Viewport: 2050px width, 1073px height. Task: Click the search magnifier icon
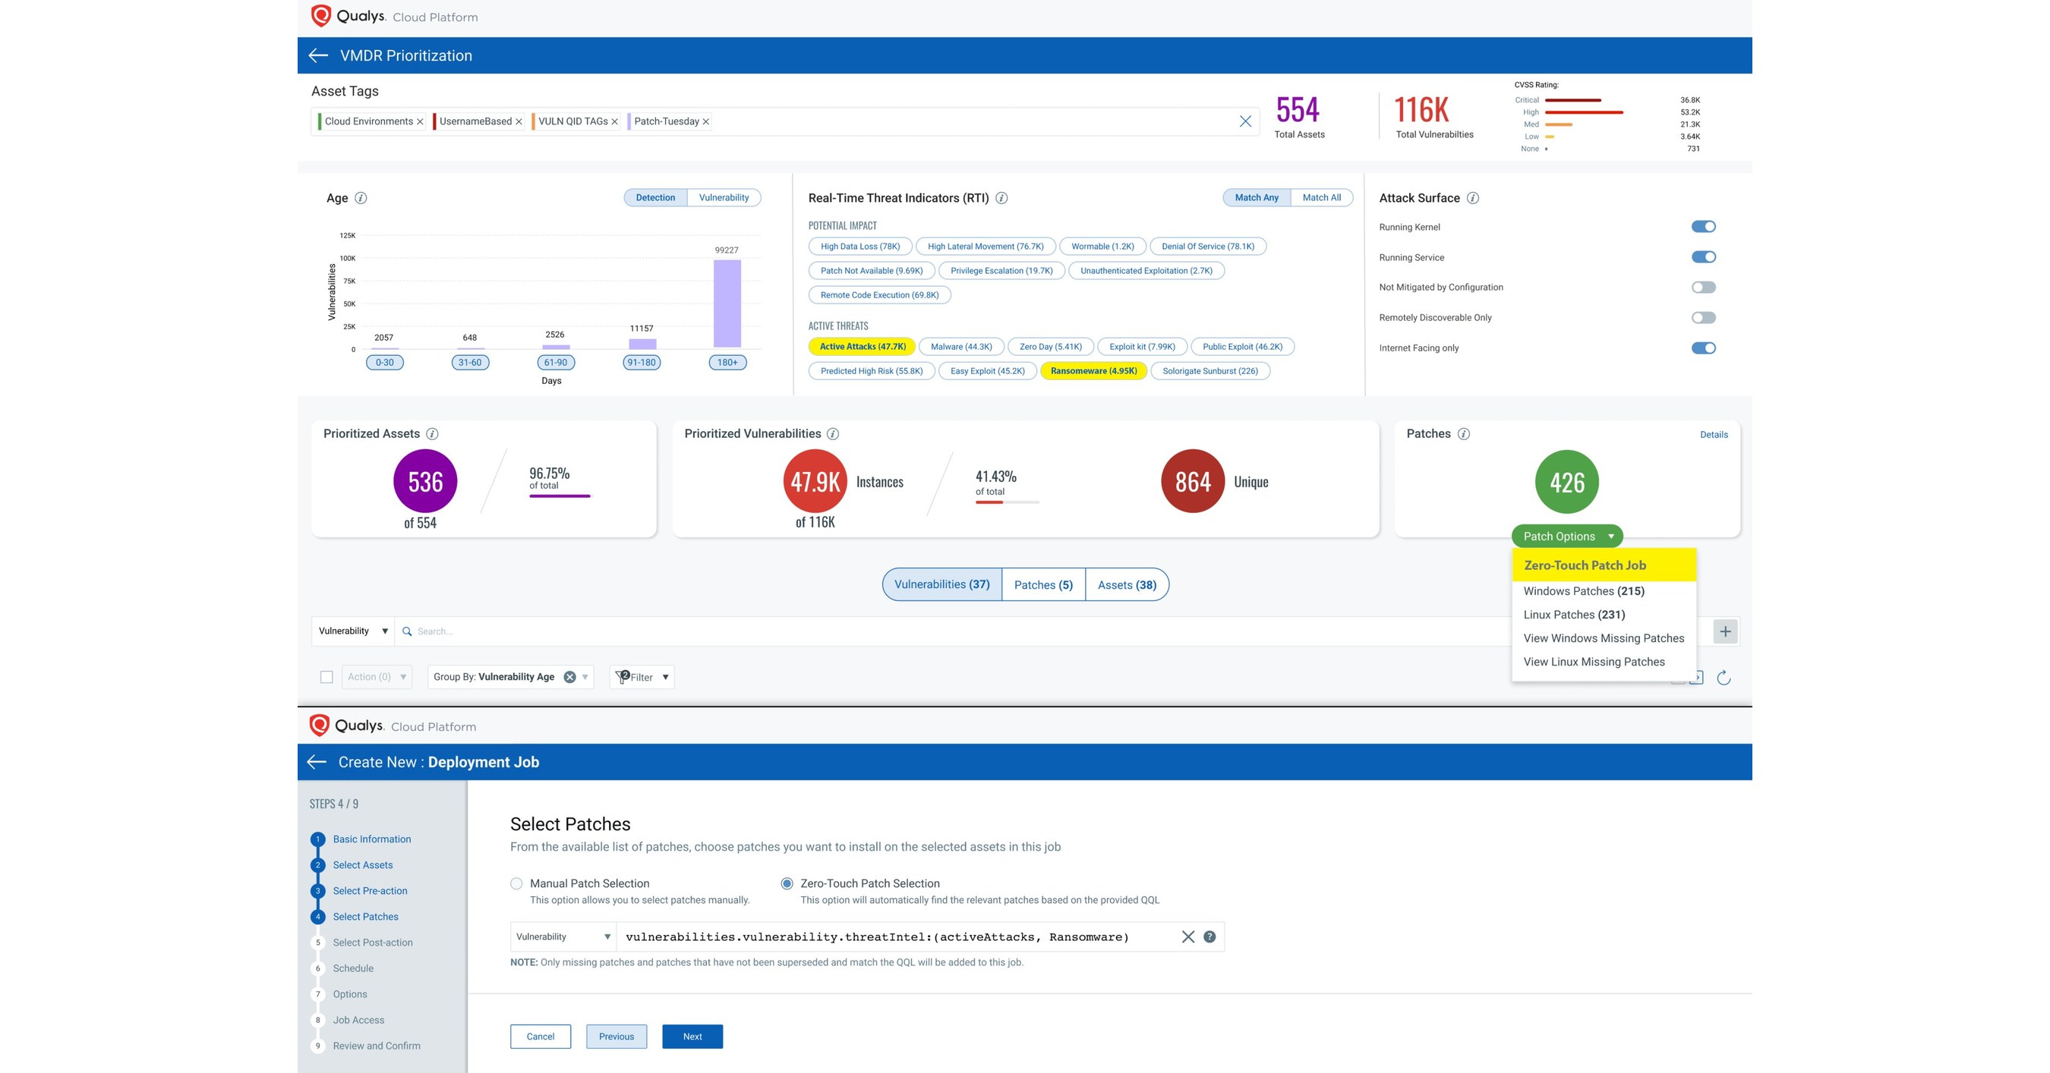coord(408,631)
